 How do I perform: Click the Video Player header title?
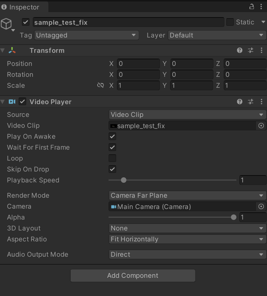(x=50, y=102)
